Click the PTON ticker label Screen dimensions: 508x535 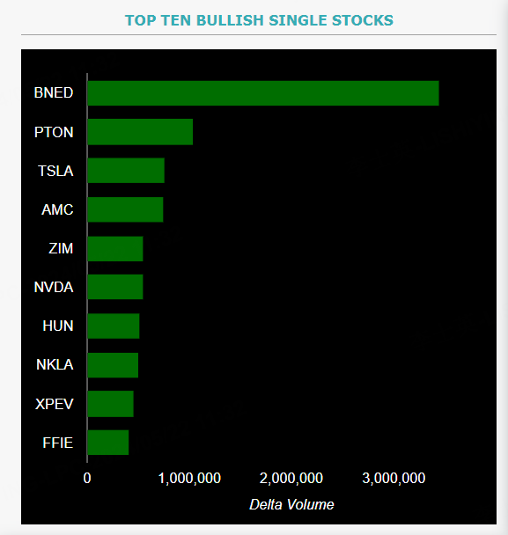(54, 132)
